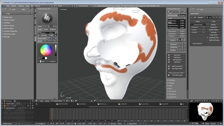Open the View menu in viewport header

(x=41, y=101)
